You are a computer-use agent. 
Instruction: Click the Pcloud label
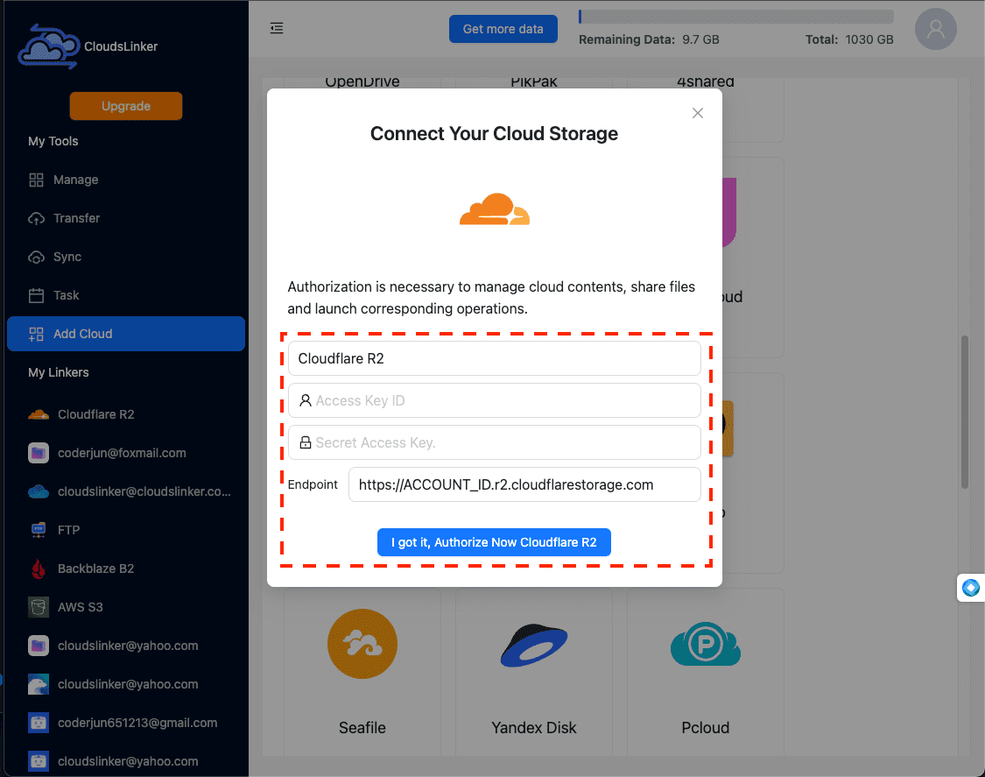click(x=706, y=727)
